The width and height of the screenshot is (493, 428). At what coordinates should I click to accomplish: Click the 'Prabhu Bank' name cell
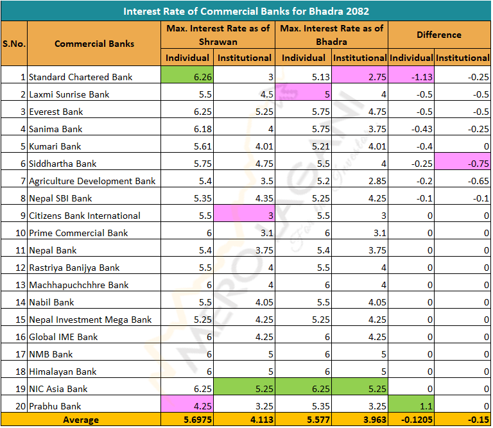(x=94, y=404)
